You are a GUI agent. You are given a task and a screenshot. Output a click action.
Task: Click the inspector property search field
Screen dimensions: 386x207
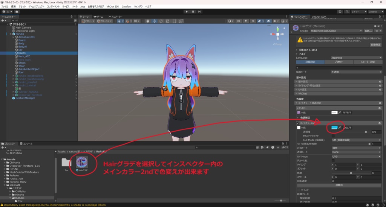[339, 68]
